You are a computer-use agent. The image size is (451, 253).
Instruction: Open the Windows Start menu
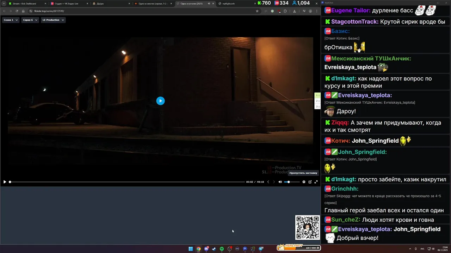(x=191, y=249)
